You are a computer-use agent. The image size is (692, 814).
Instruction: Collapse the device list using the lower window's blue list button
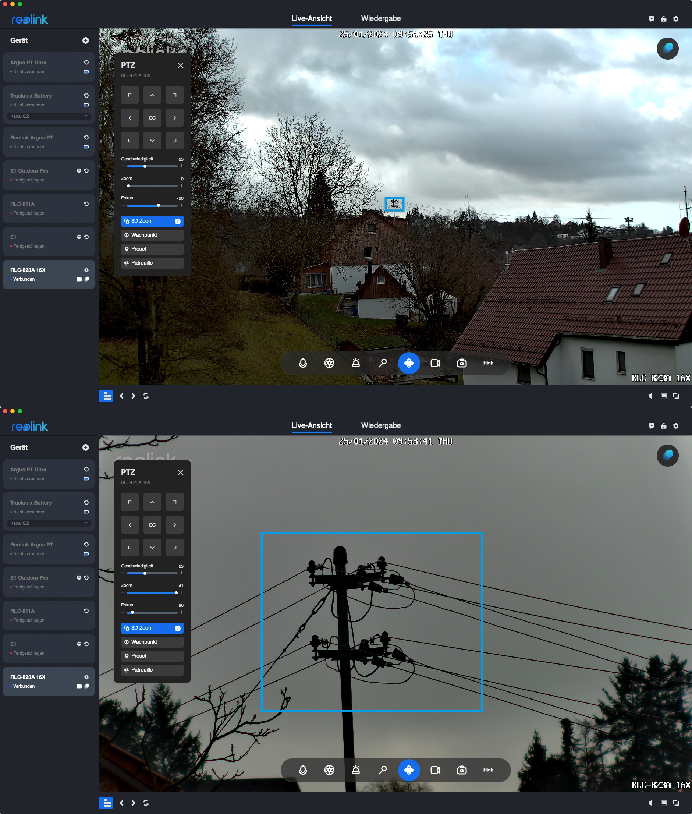(106, 803)
